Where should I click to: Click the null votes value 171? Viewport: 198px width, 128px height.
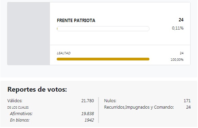pyautogui.click(x=187, y=101)
